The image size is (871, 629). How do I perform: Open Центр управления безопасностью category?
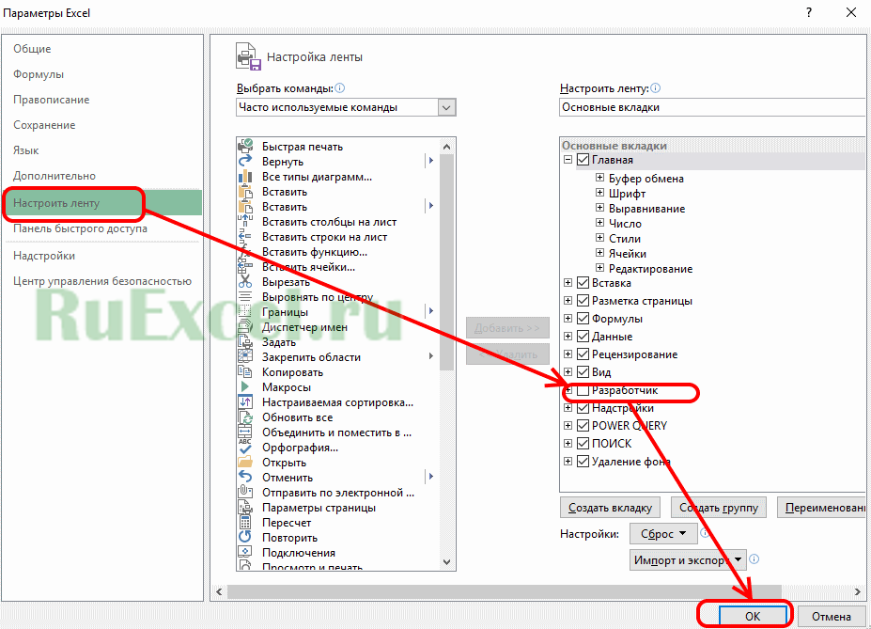[102, 281]
